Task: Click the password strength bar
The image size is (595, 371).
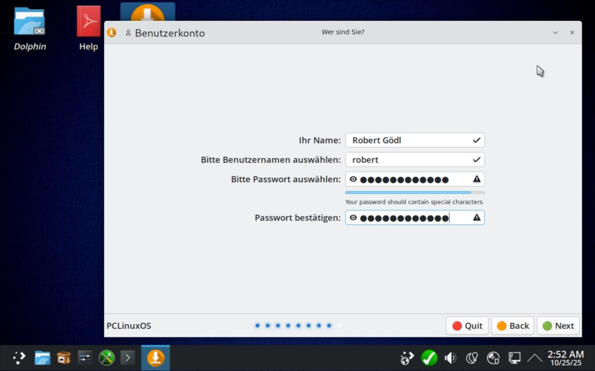Action: [414, 192]
